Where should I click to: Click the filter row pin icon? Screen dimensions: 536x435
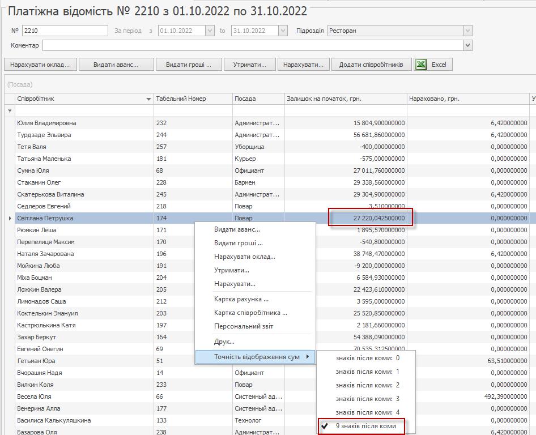(10, 111)
